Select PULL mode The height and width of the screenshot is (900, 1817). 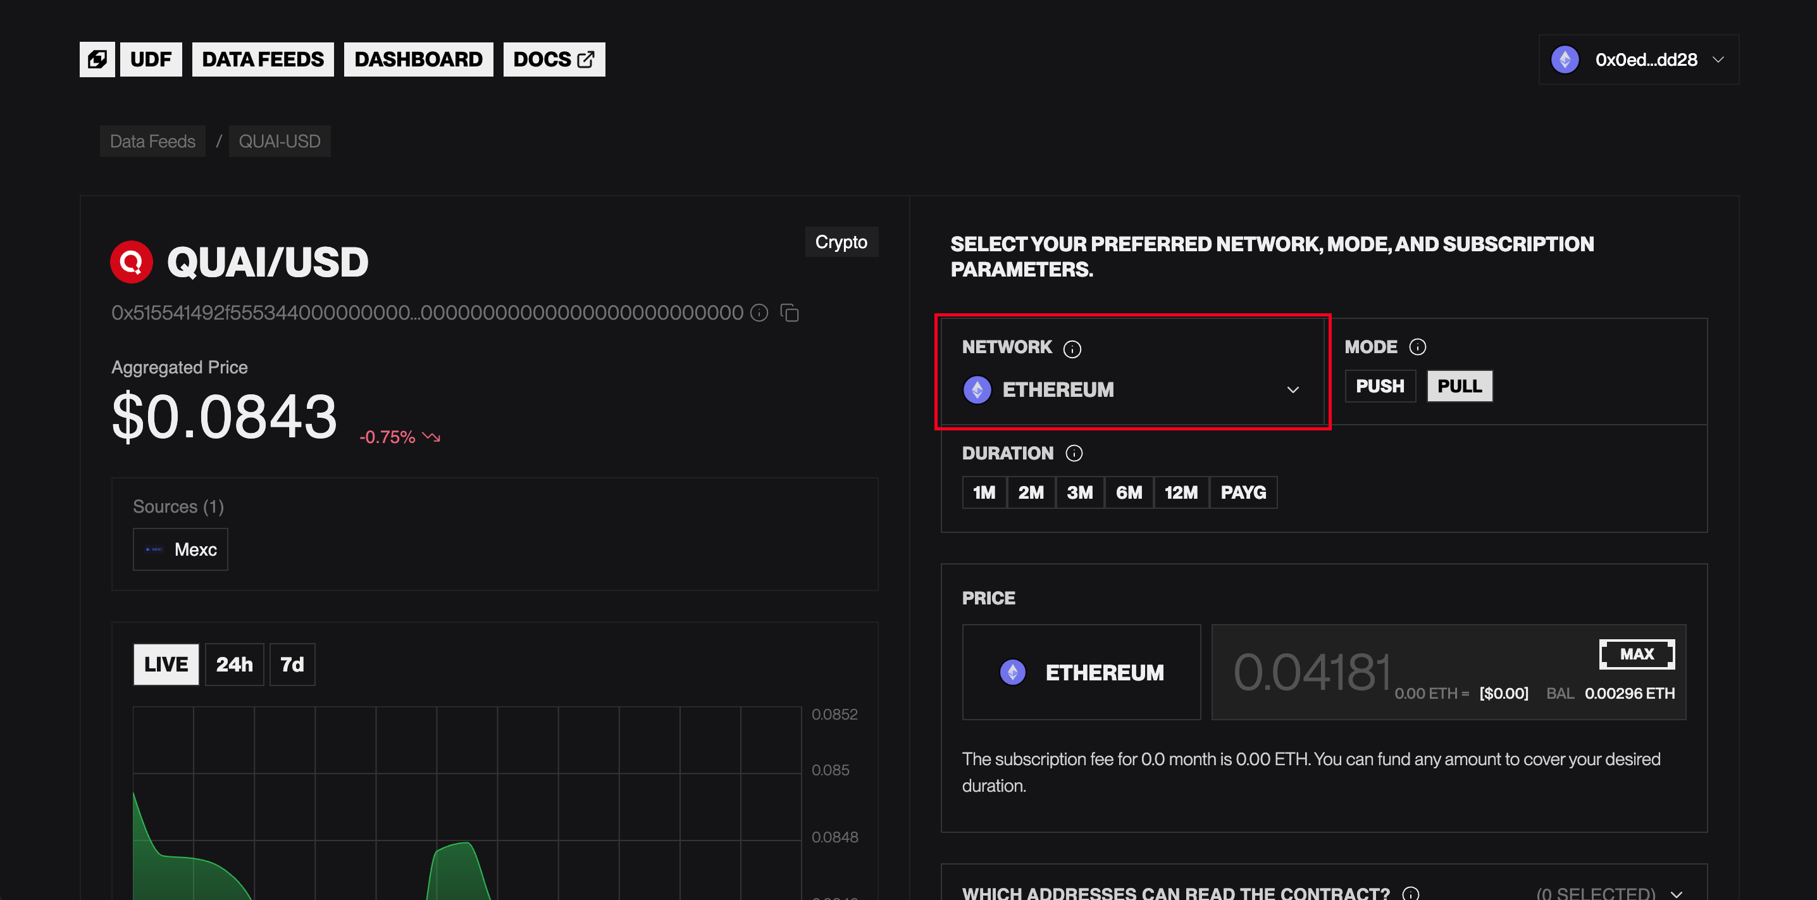pos(1459,386)
